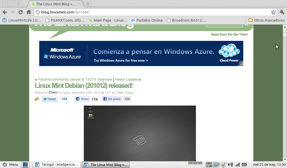Click the blog search input box
287x168 pixels.
tap(224, 25)
